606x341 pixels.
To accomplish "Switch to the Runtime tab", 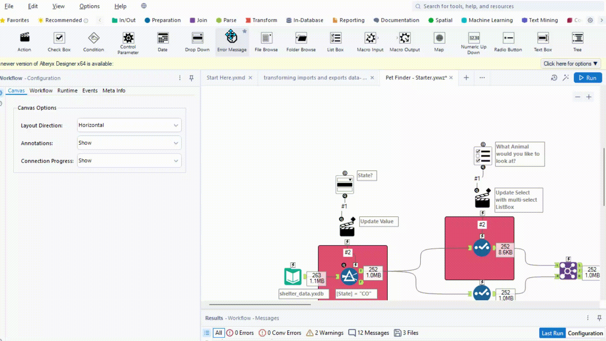I will coord(67,91).
